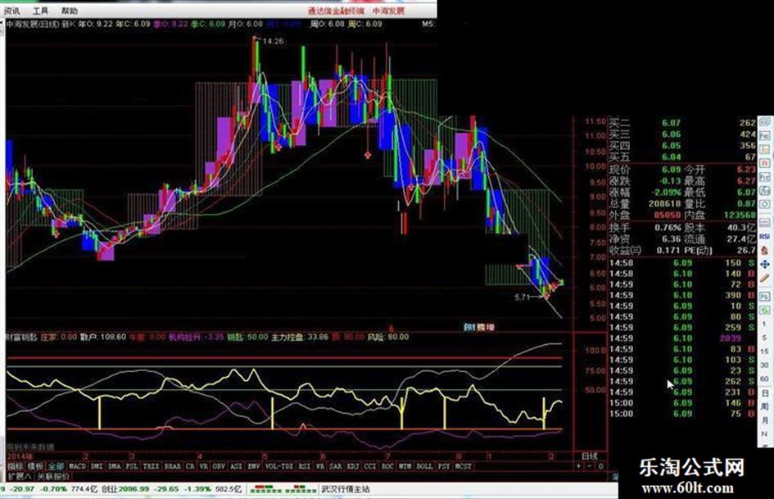Switch chart to 60-minute period
Image resolution: width=774 pixels, height=499 pixels.
(764, 379)
